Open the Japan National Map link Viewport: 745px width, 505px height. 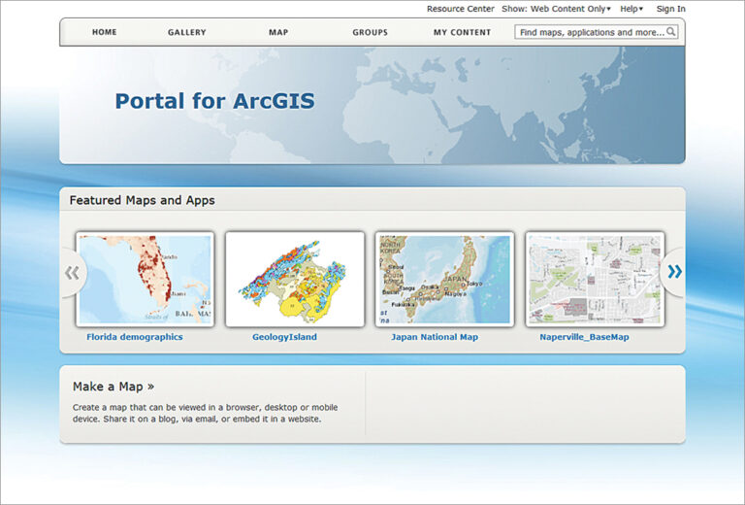435,337
